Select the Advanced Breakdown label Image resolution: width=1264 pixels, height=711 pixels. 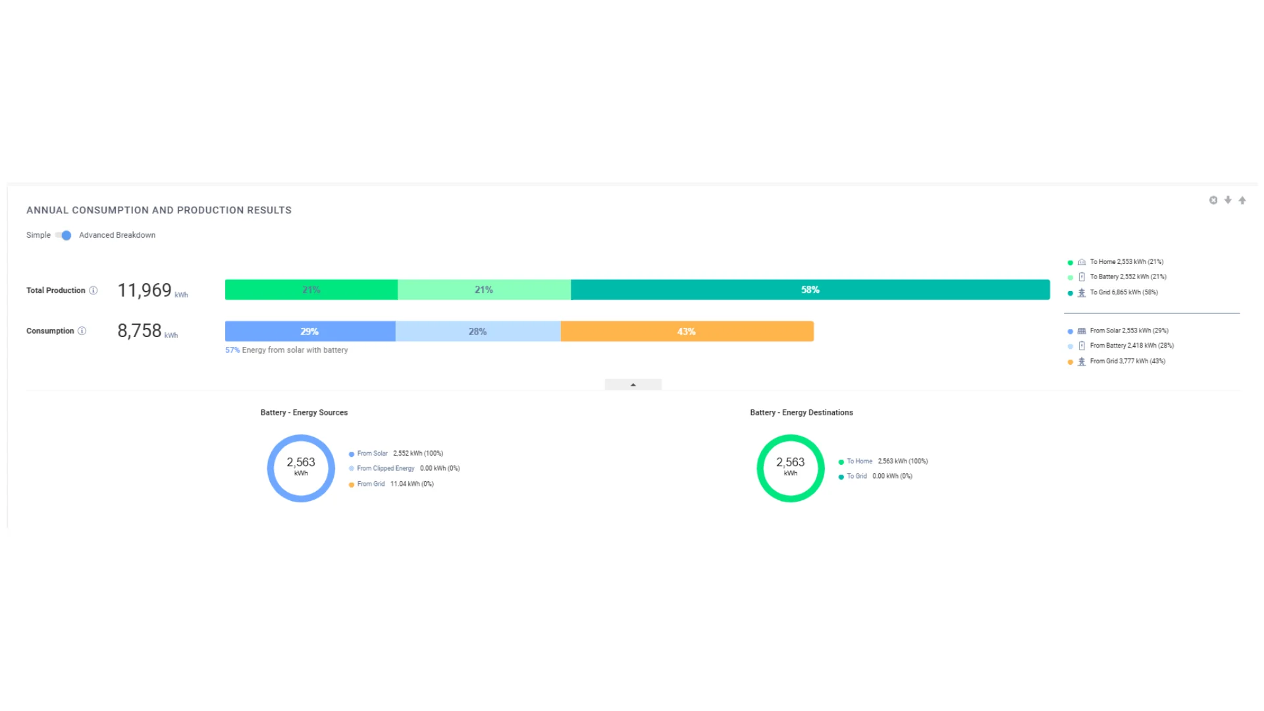pyautogui.click(x=117, y=235)
